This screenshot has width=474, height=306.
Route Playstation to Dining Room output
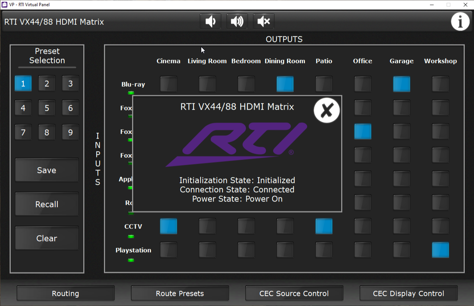pos(285,250)
